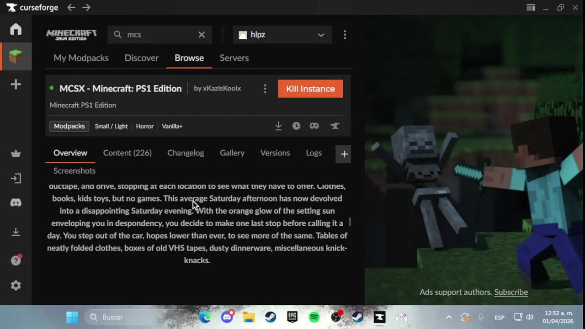Viewport: 585px width, 329px height.
Task: Open help question mark icon
Action: tap(16, 260)
